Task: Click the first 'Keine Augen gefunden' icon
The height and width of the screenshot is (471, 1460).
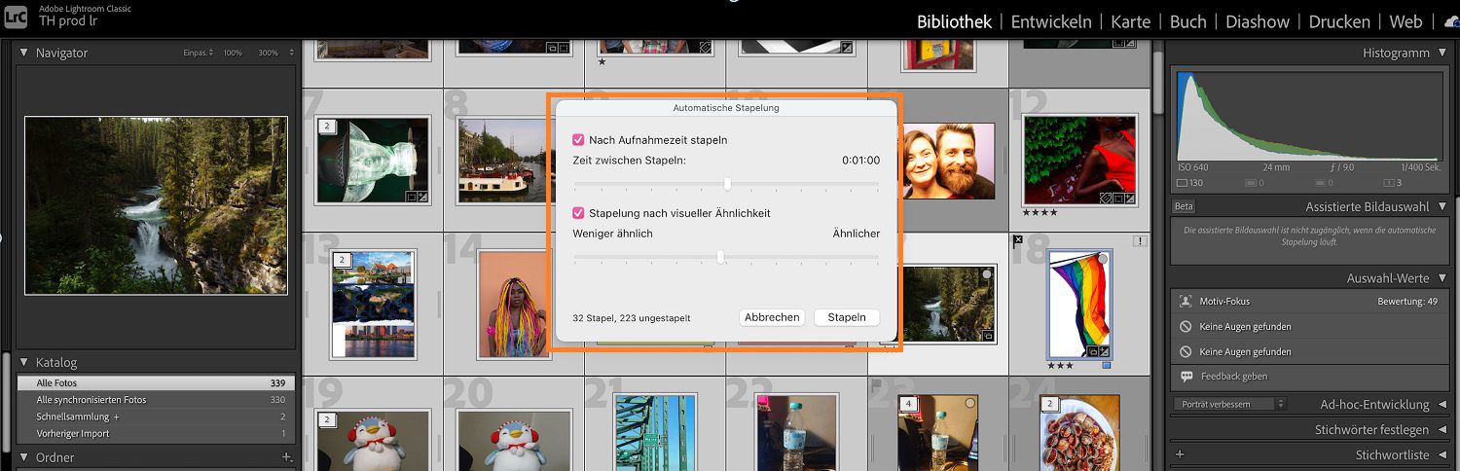Action: (1186, 327)
